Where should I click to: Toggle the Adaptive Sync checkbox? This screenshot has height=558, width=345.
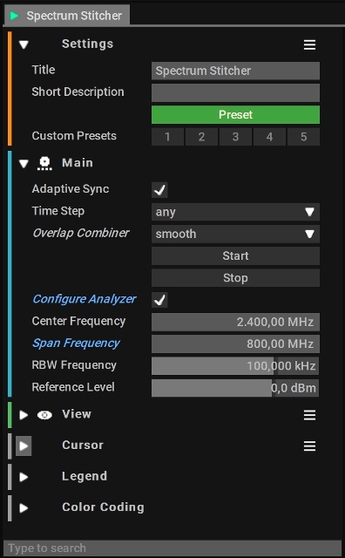click(159, 190)
